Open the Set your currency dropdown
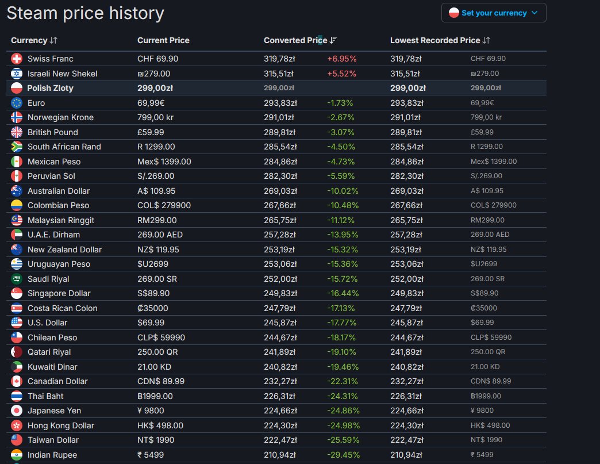 (x=494, y=13)
